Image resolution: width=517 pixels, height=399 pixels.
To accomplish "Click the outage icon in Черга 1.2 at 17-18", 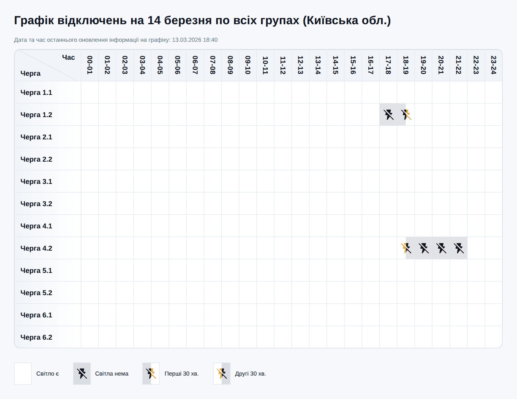I will 388,114.
